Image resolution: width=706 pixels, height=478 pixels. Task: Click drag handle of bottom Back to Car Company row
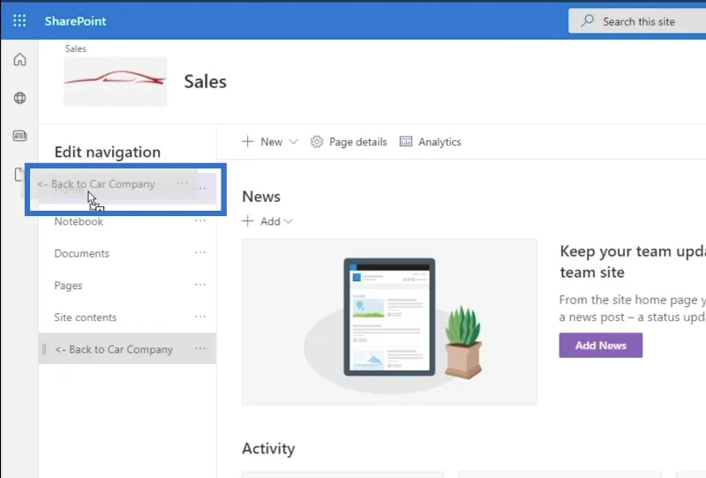(44, 349)
